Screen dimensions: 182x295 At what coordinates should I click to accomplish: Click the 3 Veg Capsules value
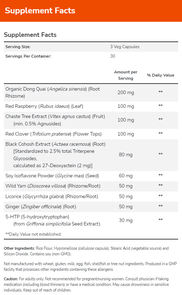pyautogui.click(x=125, y=47)
